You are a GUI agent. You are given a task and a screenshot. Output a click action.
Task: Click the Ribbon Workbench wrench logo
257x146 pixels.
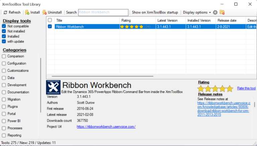(x=53, y=87)
